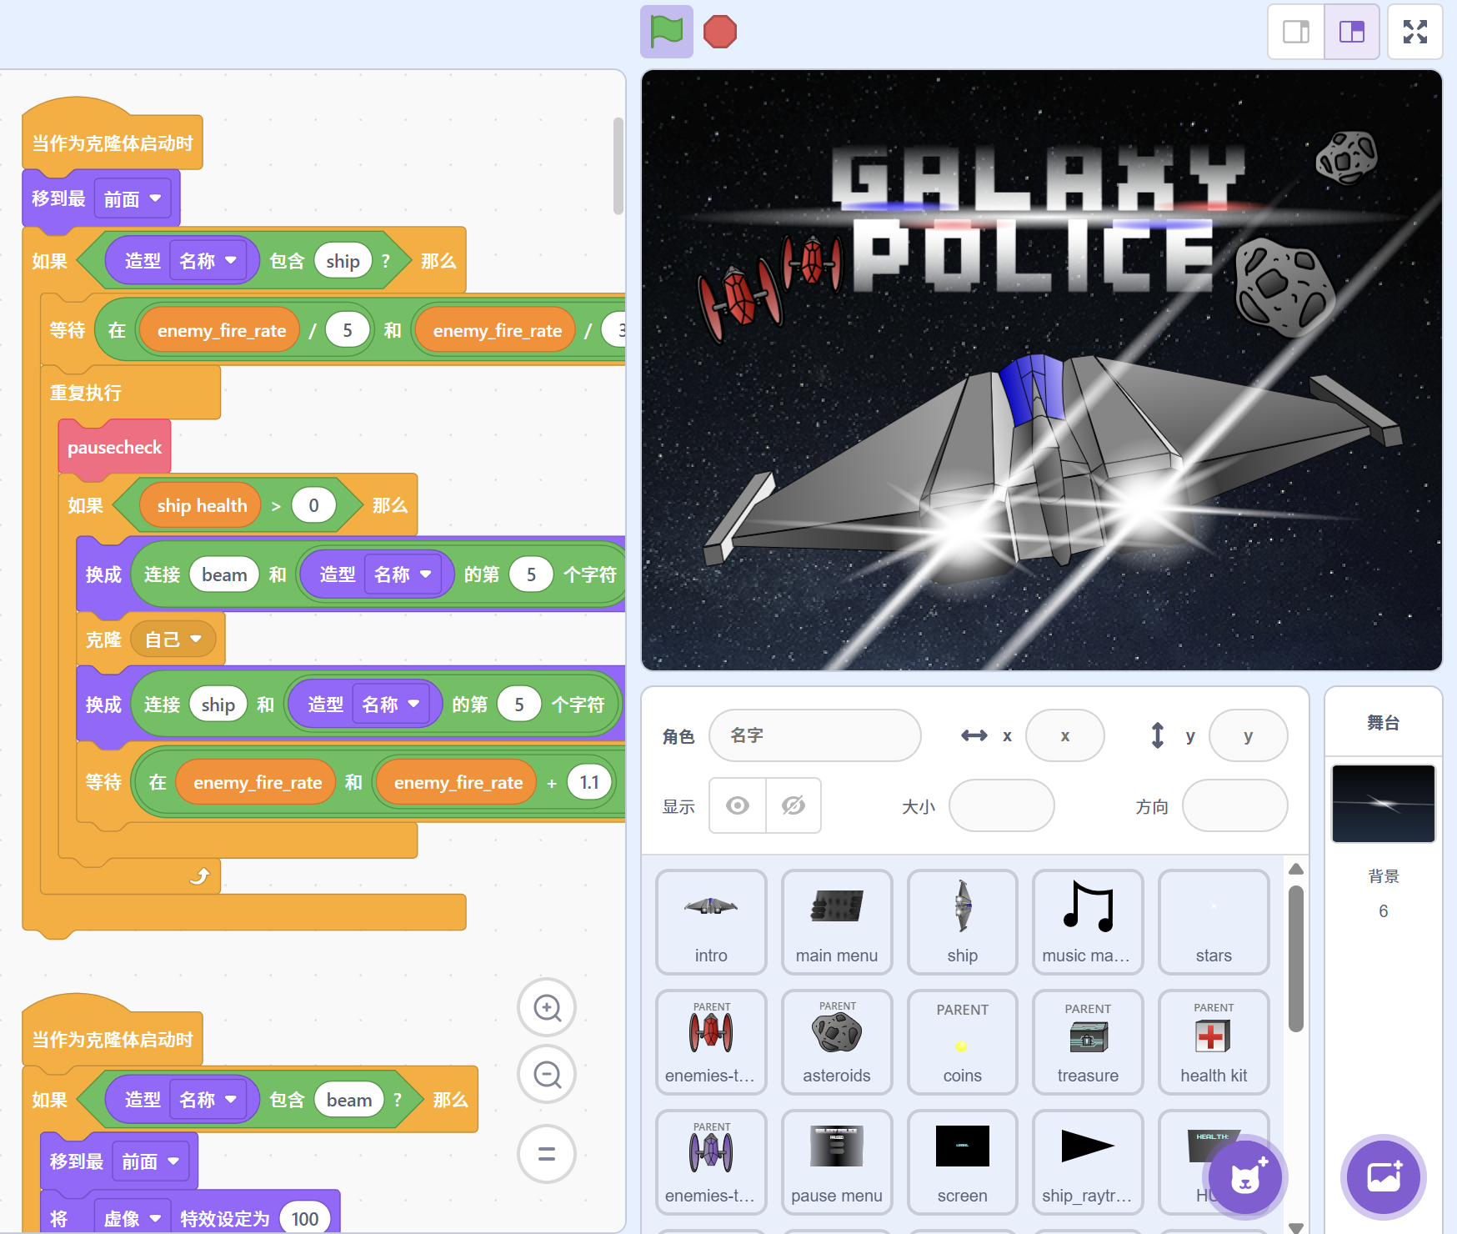Select the pause menu sprite
Screen dimensions: 1457x1234
click(x=837, y=1162)
